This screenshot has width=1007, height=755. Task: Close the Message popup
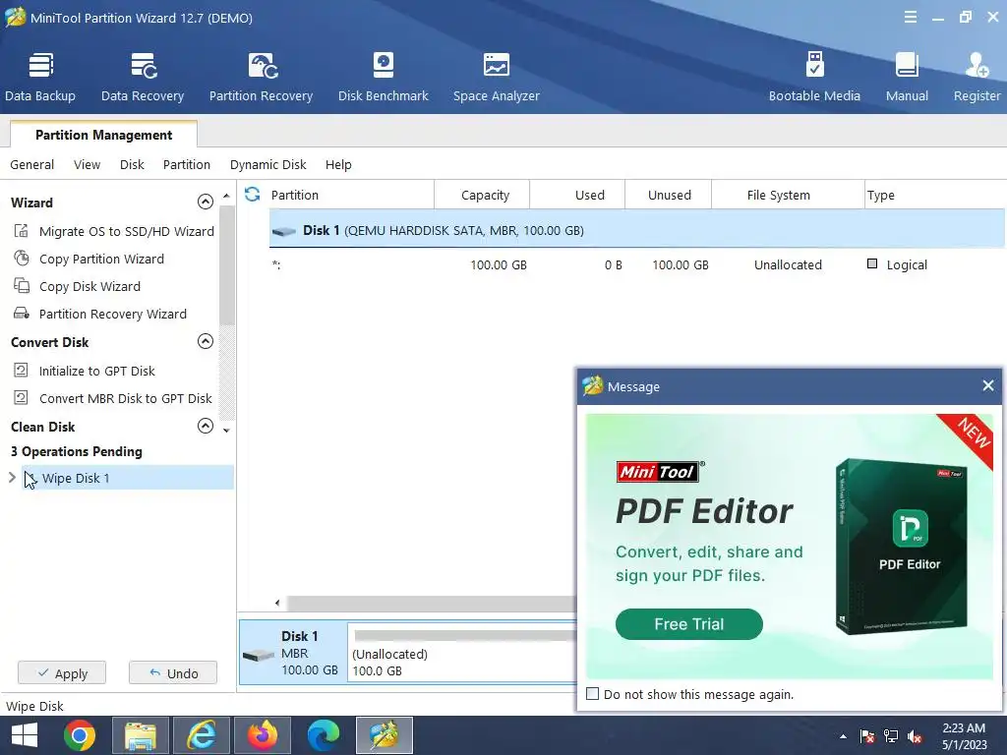coord(987,385)
